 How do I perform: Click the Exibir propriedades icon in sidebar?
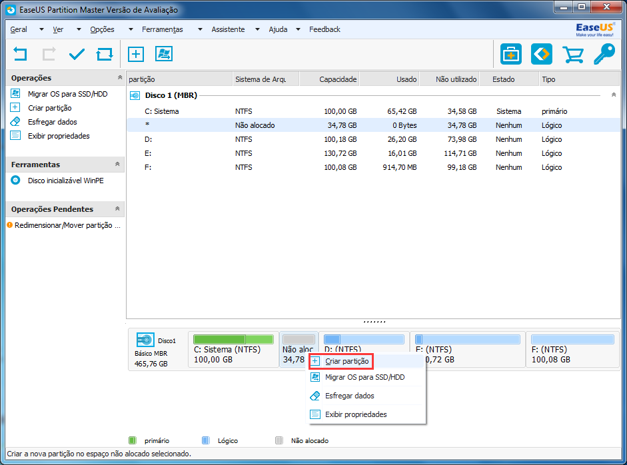pos(15,135)
